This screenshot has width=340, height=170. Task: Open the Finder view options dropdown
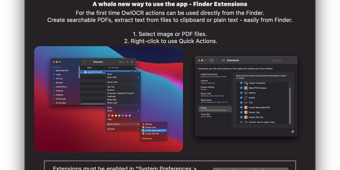pos(121,62)
